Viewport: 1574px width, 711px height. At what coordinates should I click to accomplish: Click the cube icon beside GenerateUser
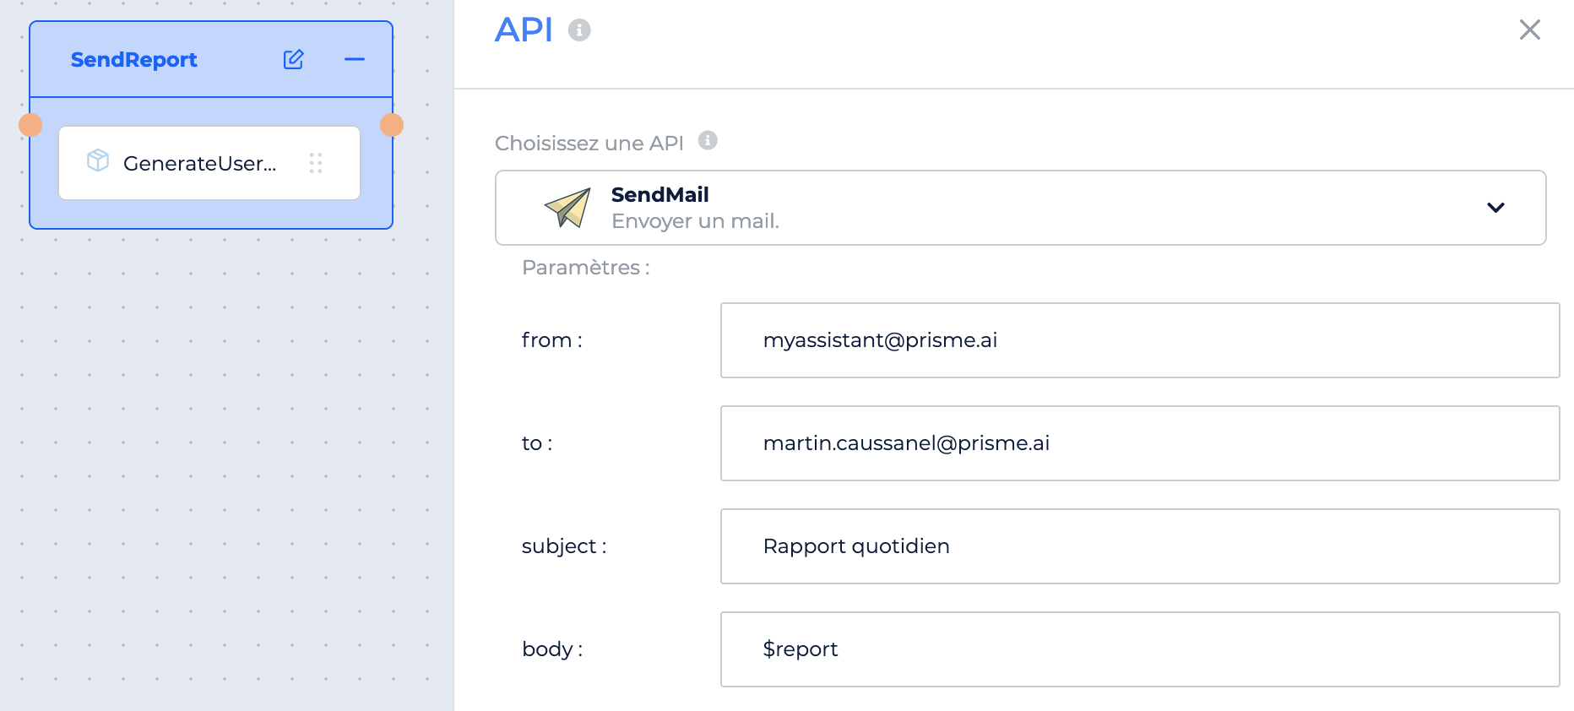pos(98,160)
